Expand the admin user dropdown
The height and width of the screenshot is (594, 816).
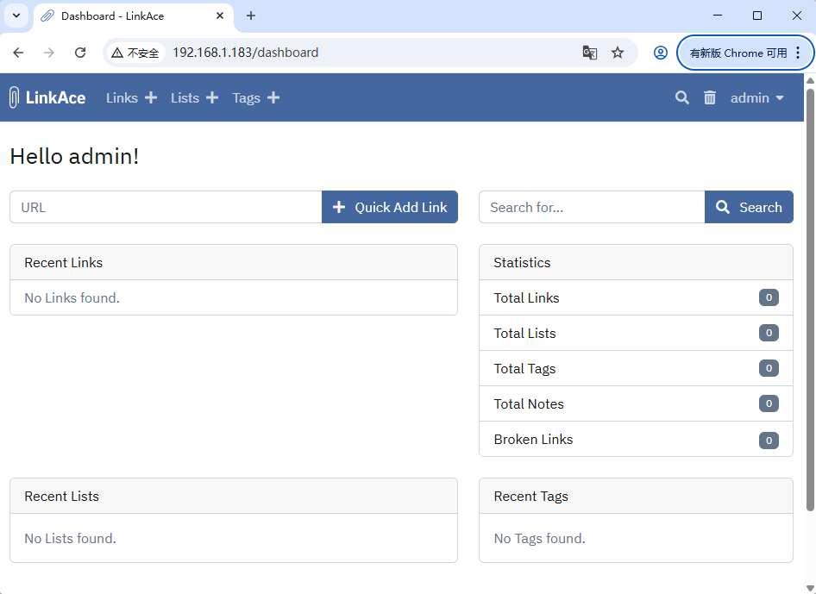[757, 97]
